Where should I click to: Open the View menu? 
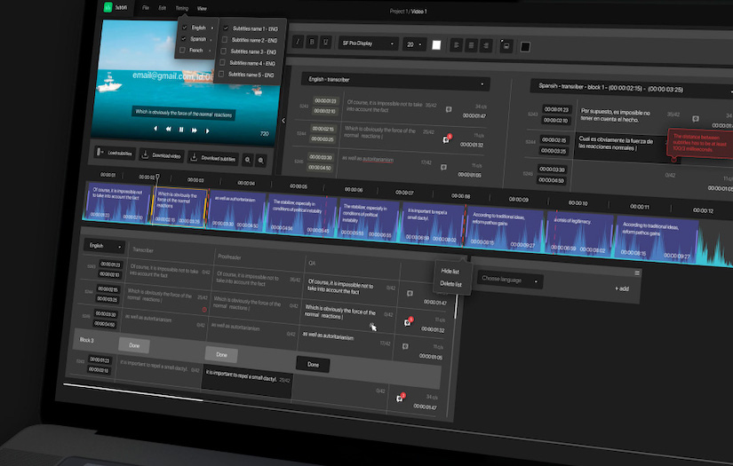[x=202, y=8]
